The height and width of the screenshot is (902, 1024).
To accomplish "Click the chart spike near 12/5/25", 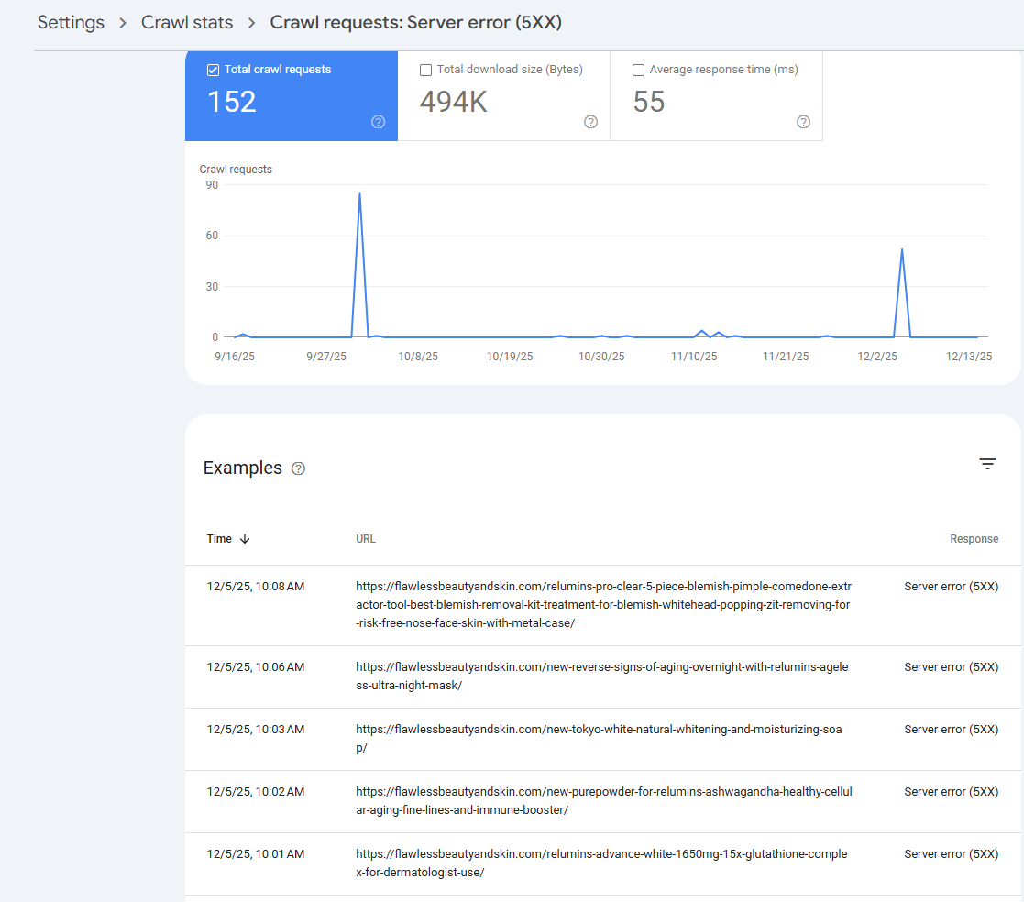I will [902, 250].
